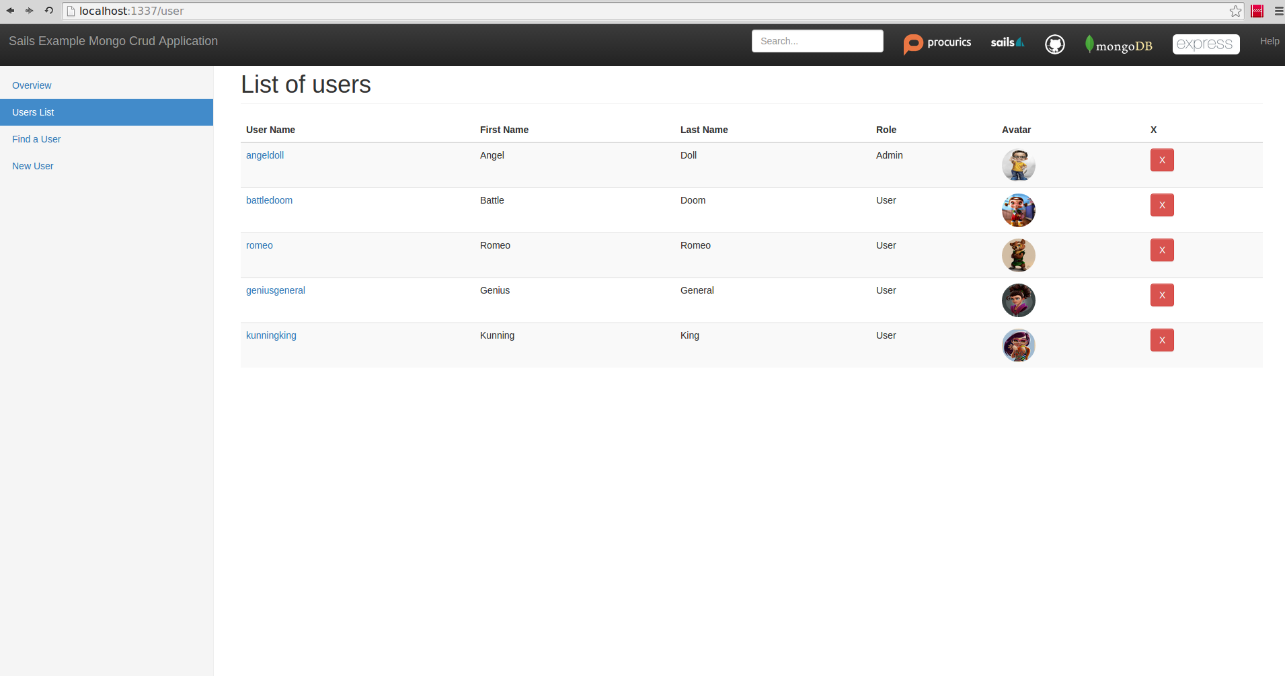The width and height of the screenshot is (1285, 676).
Task: Click the last name cell 'Doom'
Action: coord(693,200)
